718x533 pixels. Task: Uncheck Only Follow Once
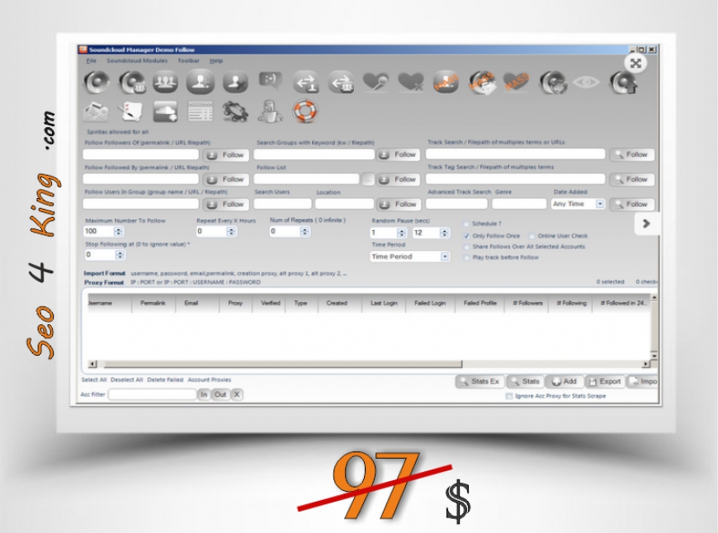[x=466, y=236]
